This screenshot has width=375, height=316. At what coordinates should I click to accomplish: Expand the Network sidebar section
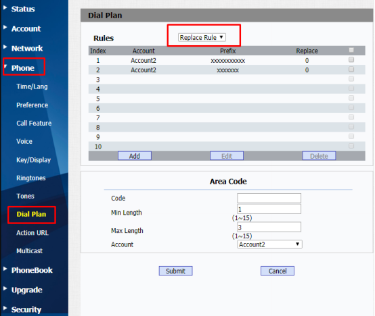27,49
